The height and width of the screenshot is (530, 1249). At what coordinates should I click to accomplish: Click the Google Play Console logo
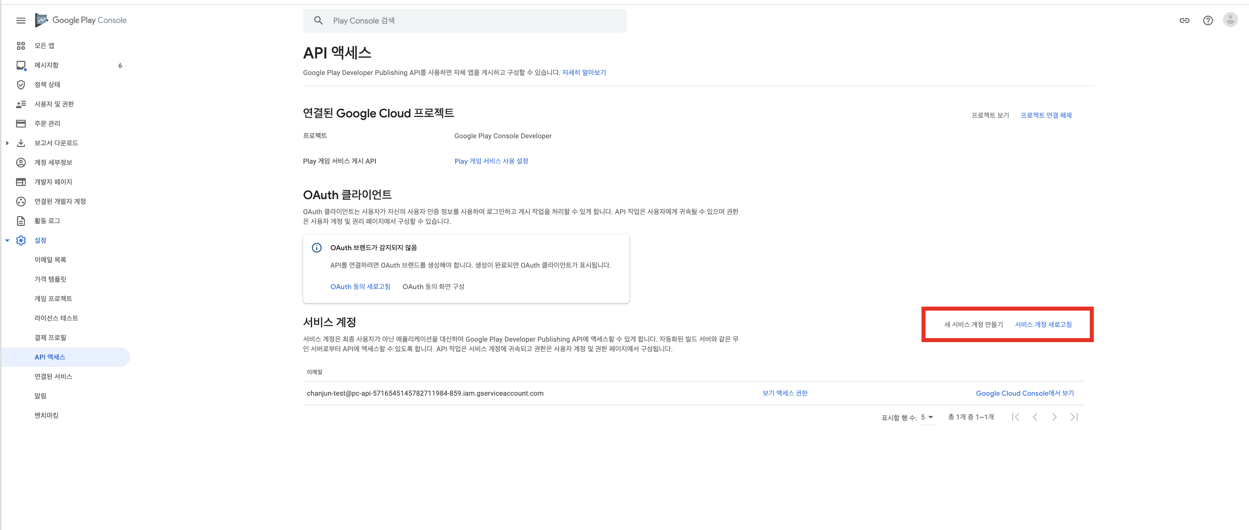(81, 20)
